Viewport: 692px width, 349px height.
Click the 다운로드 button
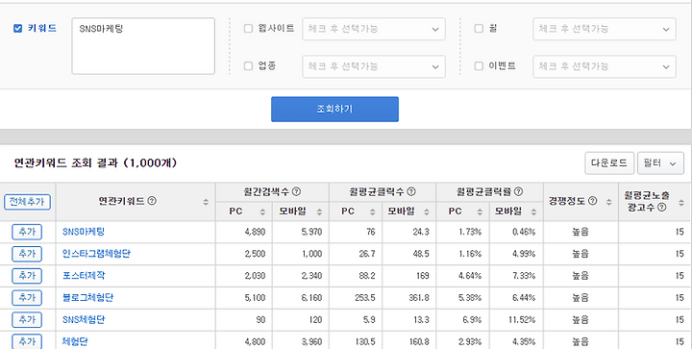point(609,163)
